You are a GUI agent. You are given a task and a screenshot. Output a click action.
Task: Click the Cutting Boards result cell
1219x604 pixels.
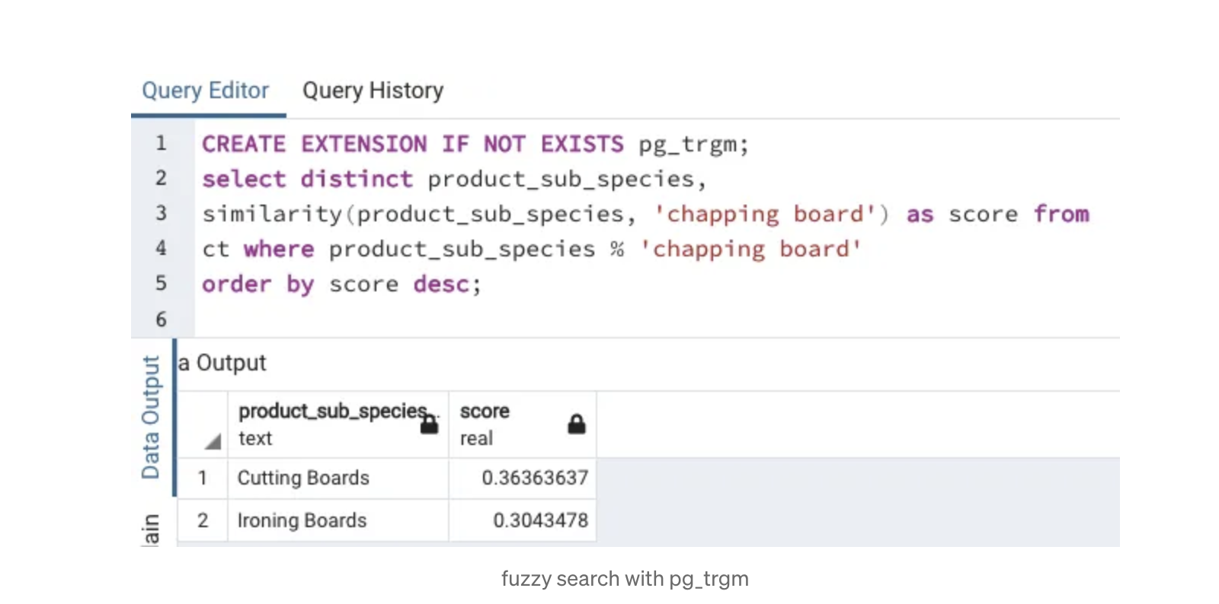click(x=303, y=478)
